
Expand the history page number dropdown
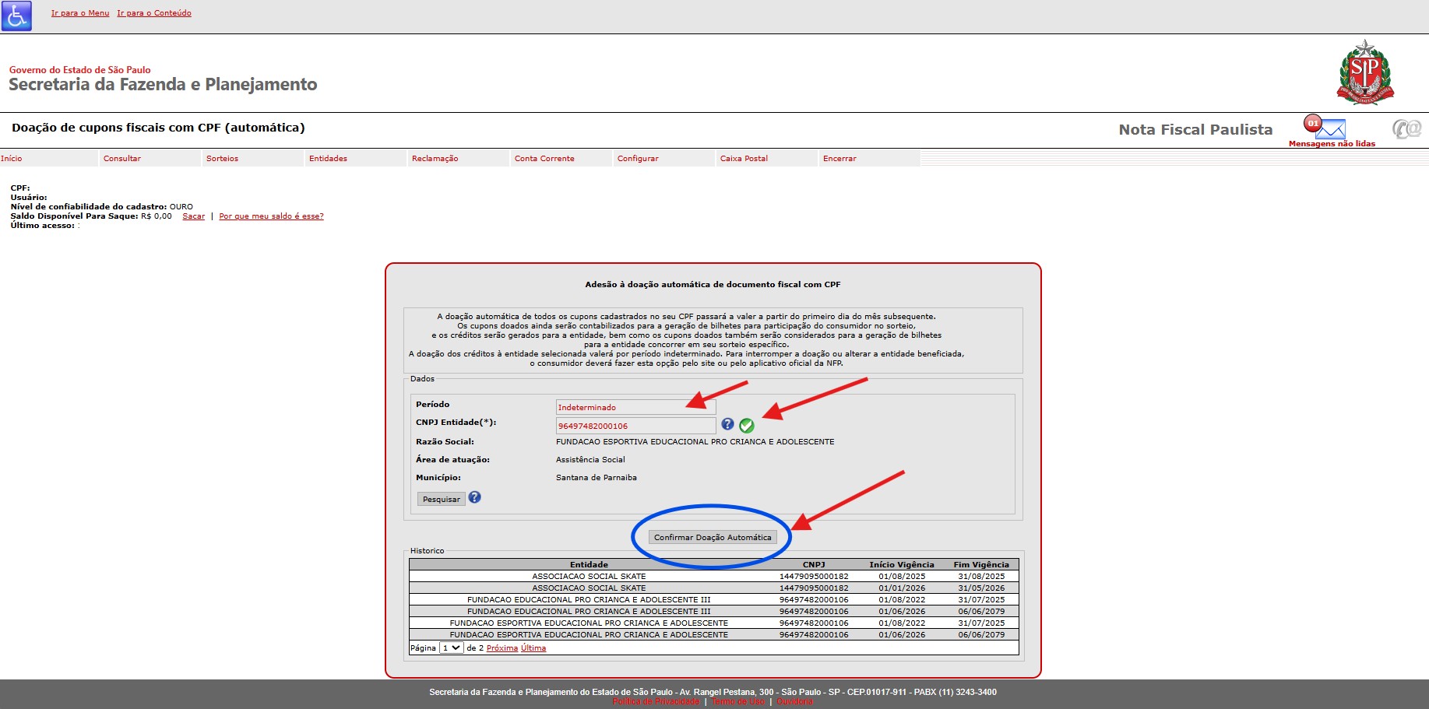452,648
